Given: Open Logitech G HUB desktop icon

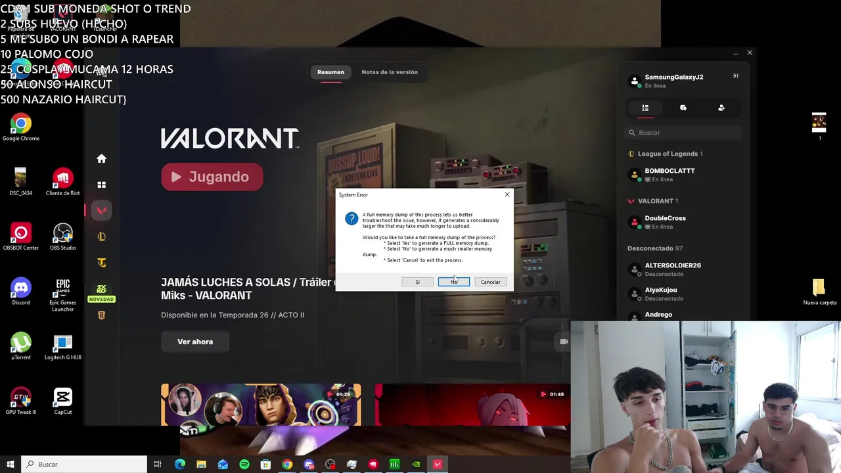Looking at the screenshot, I should [63, 346].
